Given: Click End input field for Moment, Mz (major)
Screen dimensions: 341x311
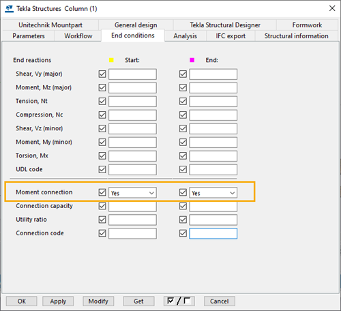Looking at the screenshot, I should tap(213, 88).
